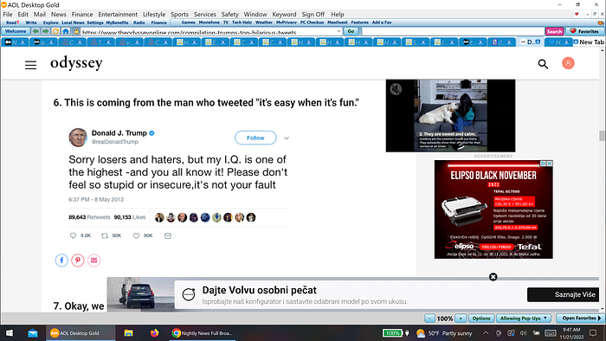Go forward with the green forward arrow
Viewport: 606px width, 341px height.
coord(45,31)
